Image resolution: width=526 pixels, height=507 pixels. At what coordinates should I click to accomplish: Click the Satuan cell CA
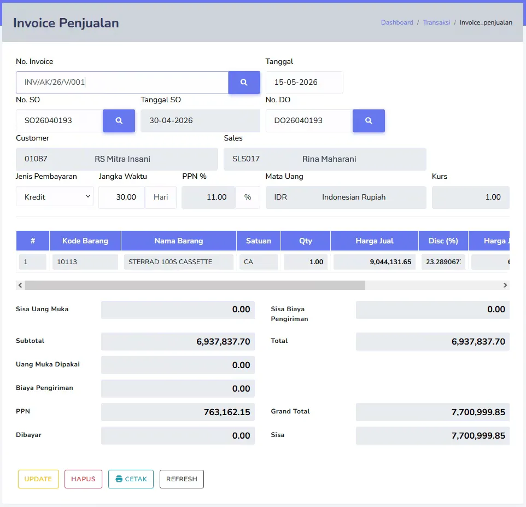tap(258, 262)
